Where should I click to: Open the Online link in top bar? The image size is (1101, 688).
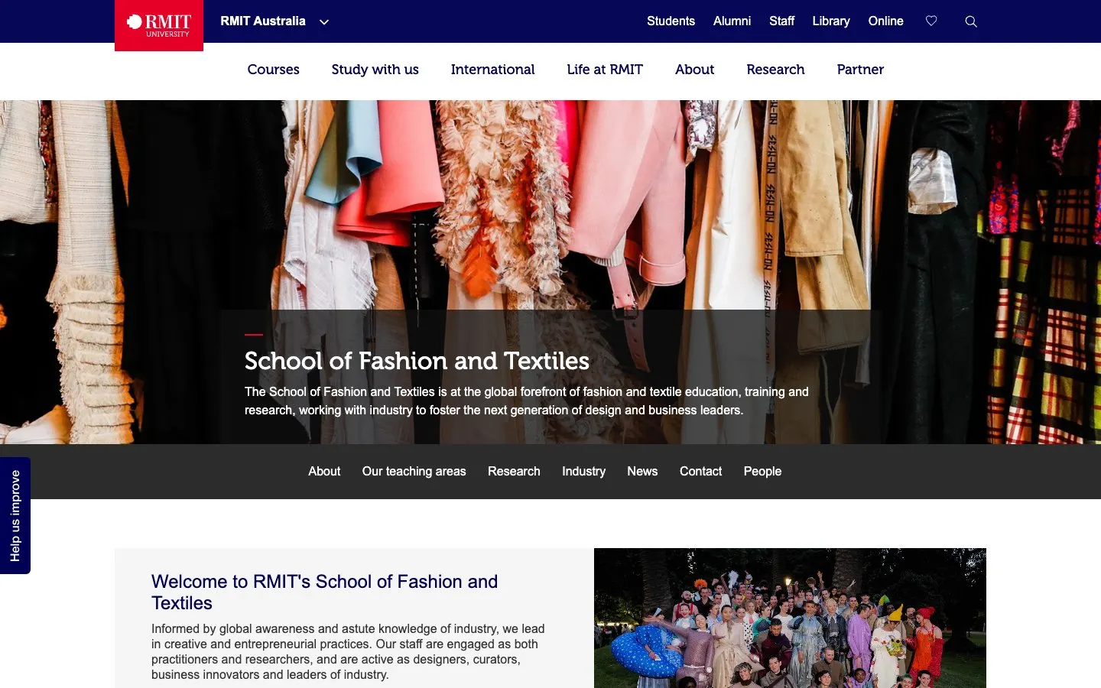pos(885,21)
